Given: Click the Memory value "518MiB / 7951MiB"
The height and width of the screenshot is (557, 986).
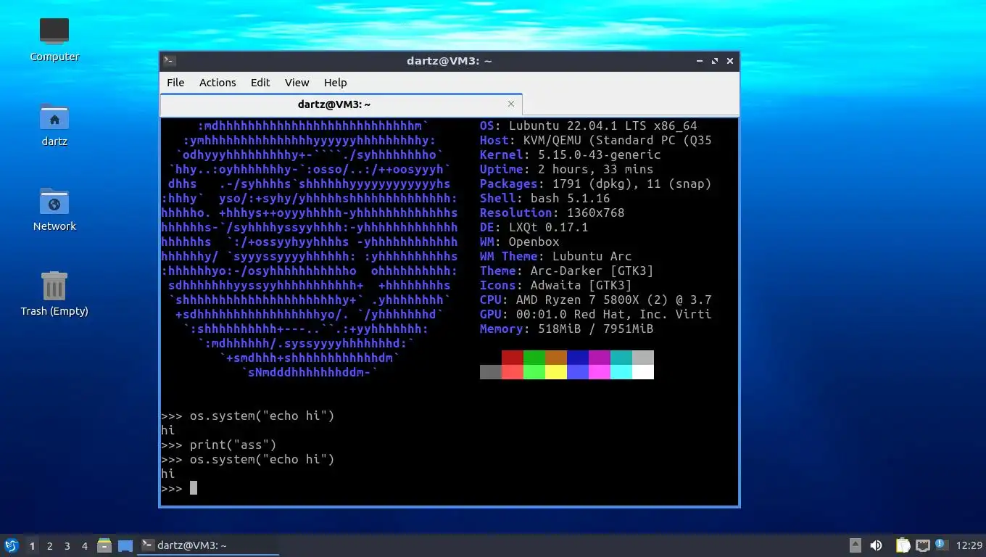Looking at the screenshot, I should (x=596, y=329).
